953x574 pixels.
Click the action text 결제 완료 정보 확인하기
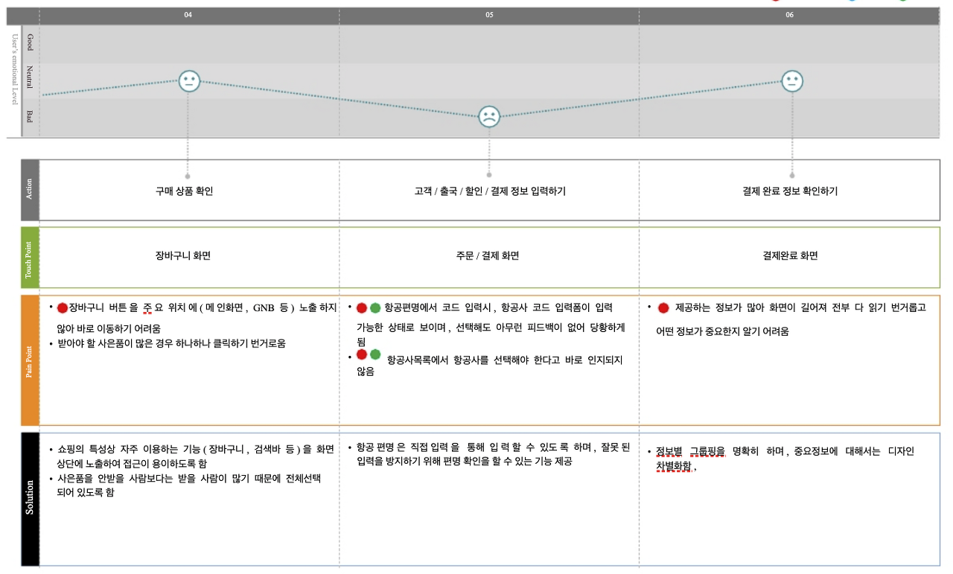(x=790, y=191)
